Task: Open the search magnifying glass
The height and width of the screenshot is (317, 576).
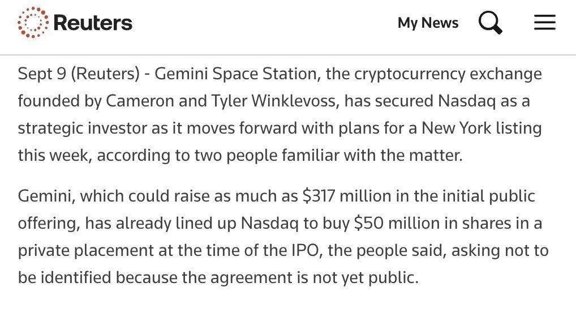Action: (x=491, y=23)
